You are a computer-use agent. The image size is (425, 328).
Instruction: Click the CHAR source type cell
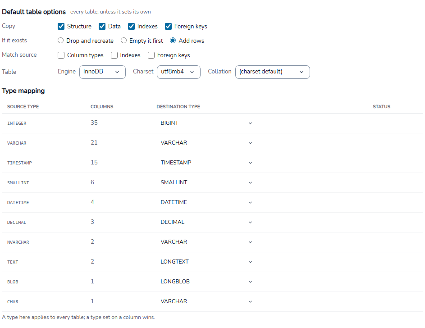13,302
